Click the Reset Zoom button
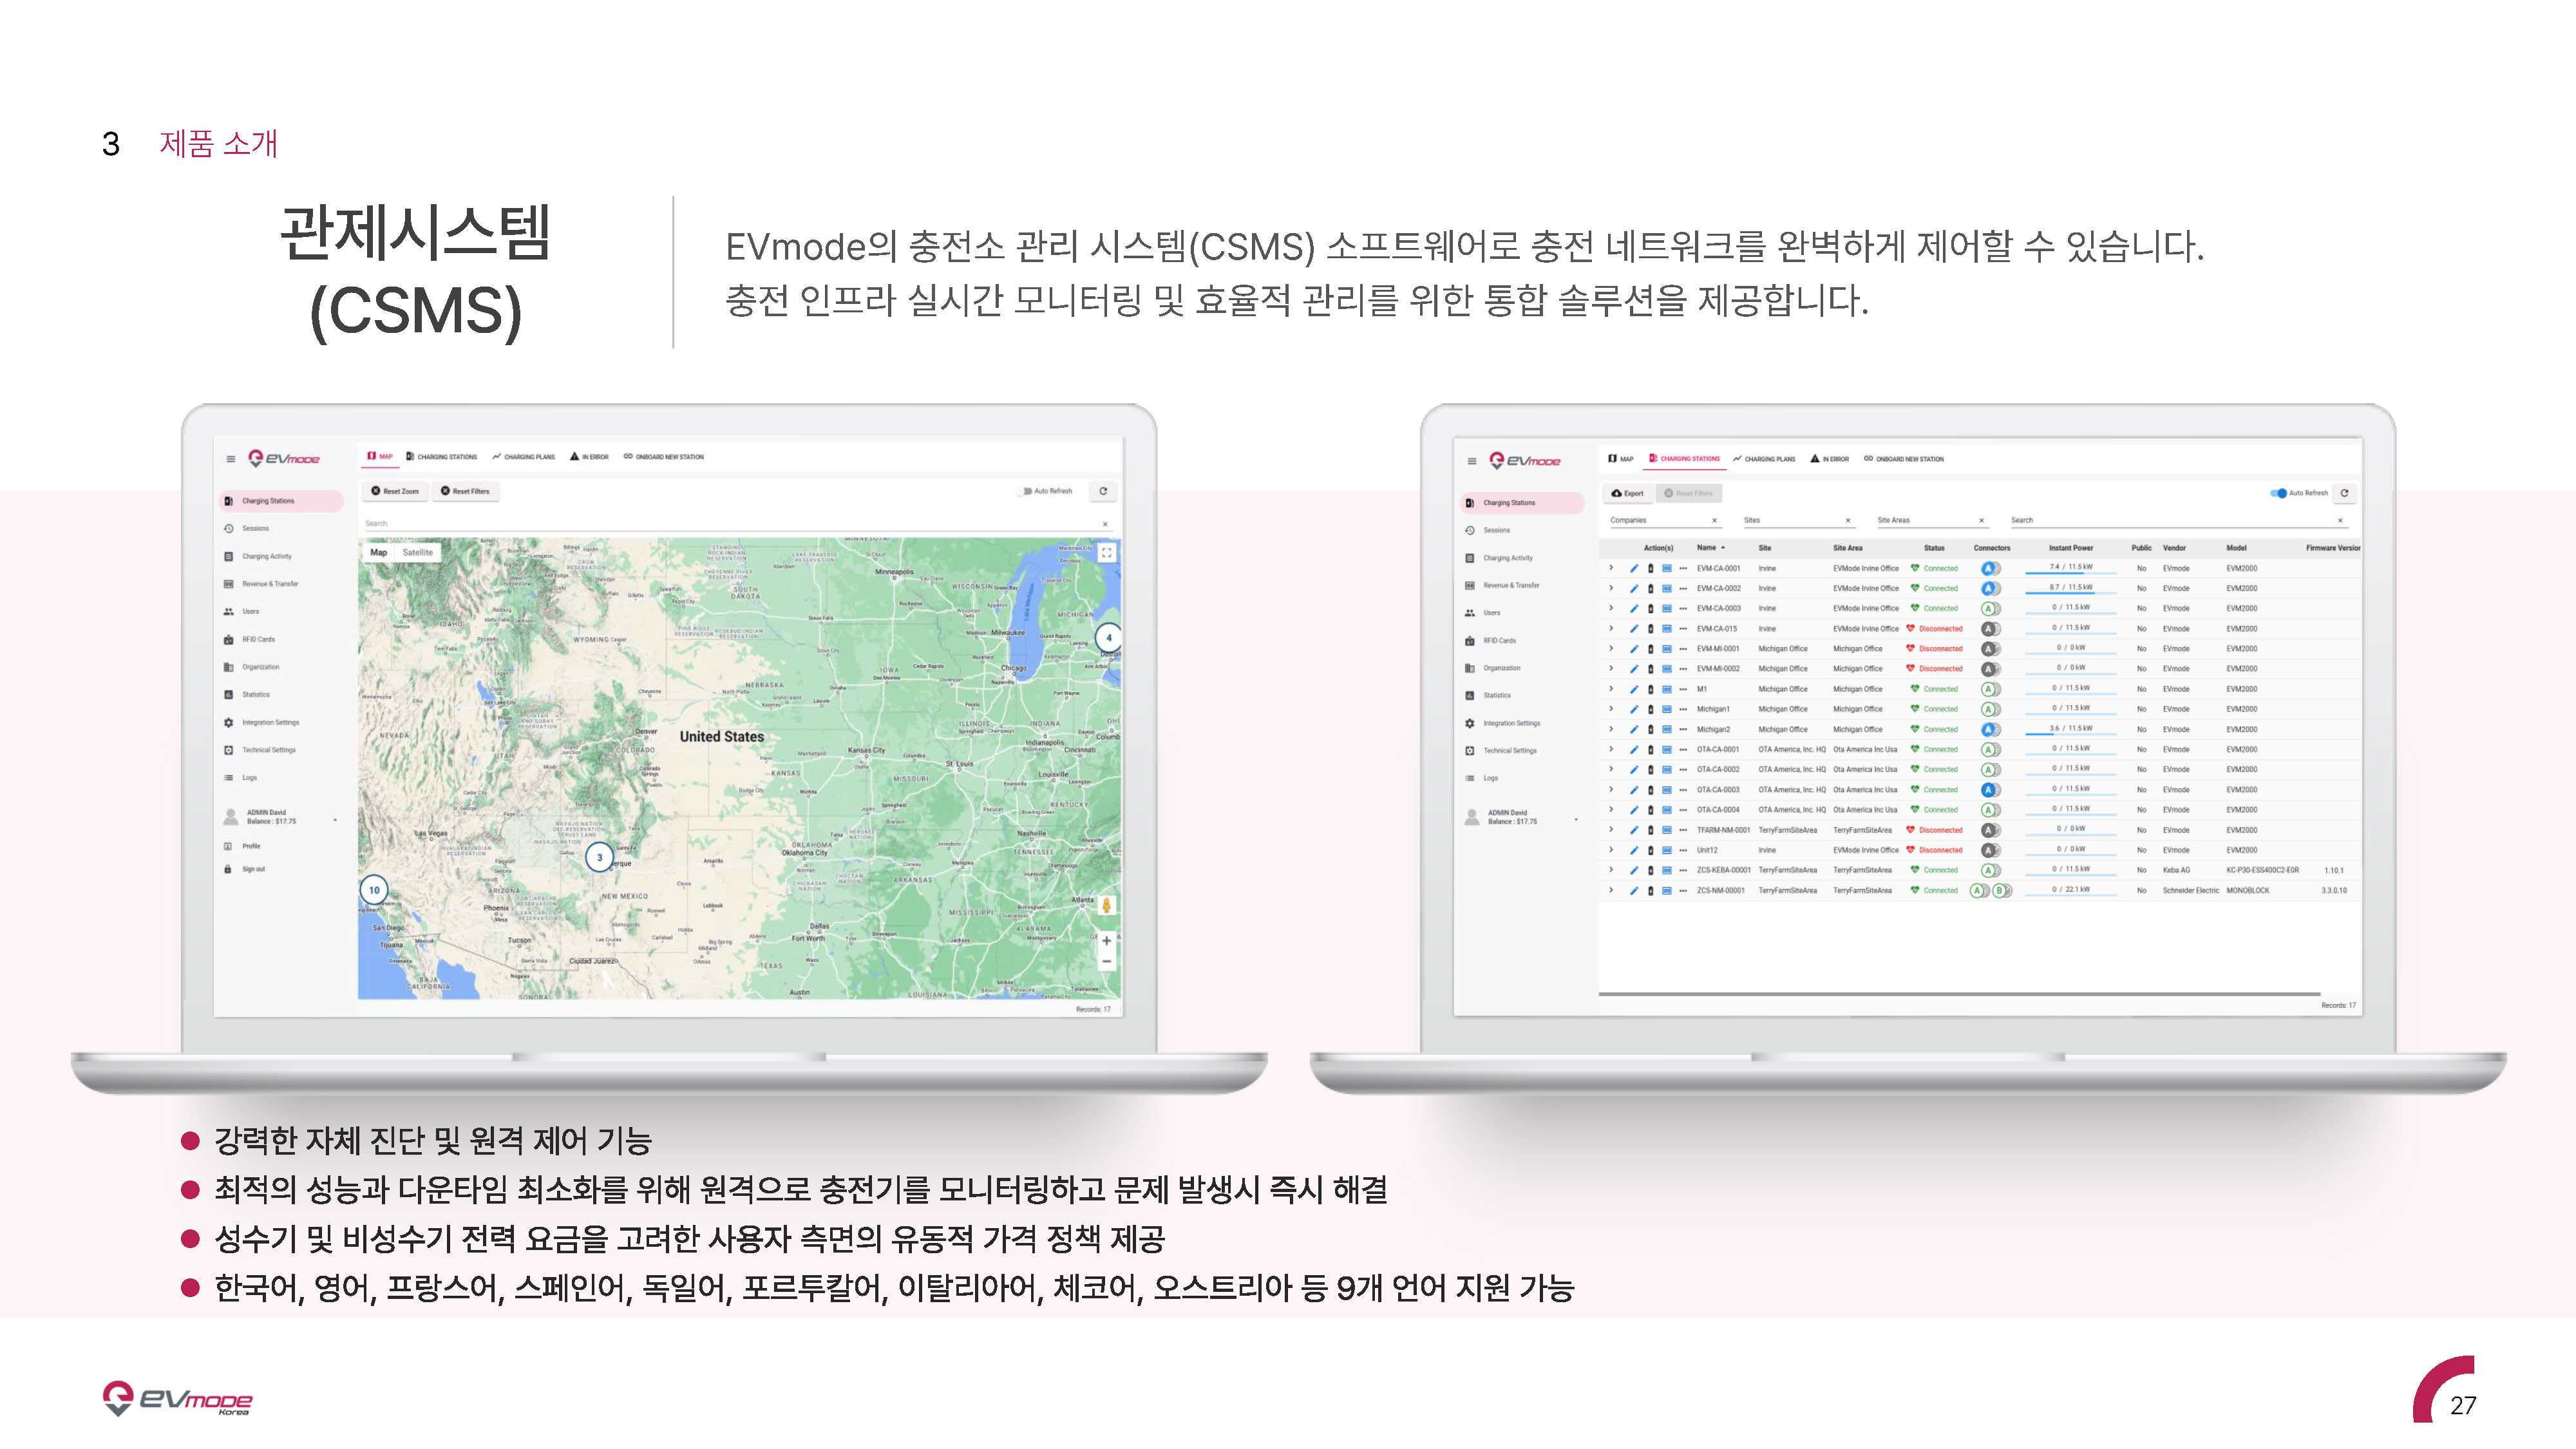 click(x=395, y=491)
